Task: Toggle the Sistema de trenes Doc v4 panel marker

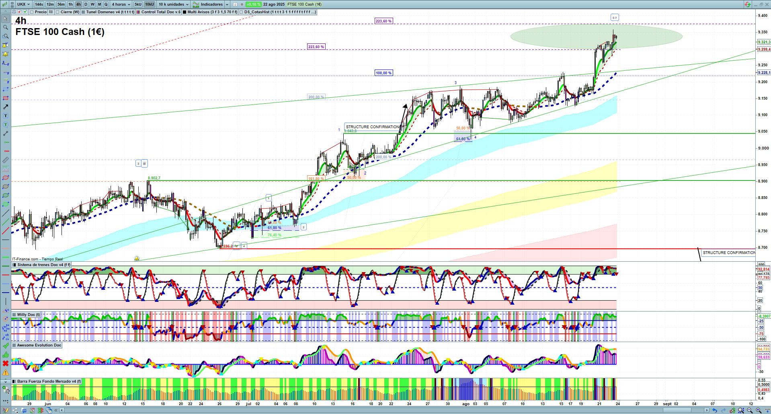Action: point(14,265)
